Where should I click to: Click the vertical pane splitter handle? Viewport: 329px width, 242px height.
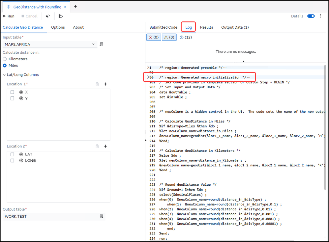145,132
